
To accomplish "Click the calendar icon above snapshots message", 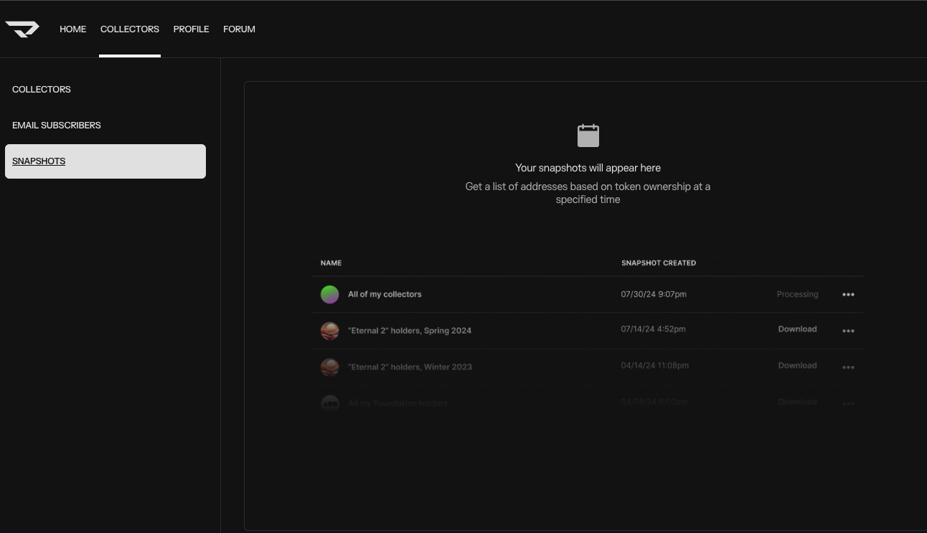I will coord(588,136).
